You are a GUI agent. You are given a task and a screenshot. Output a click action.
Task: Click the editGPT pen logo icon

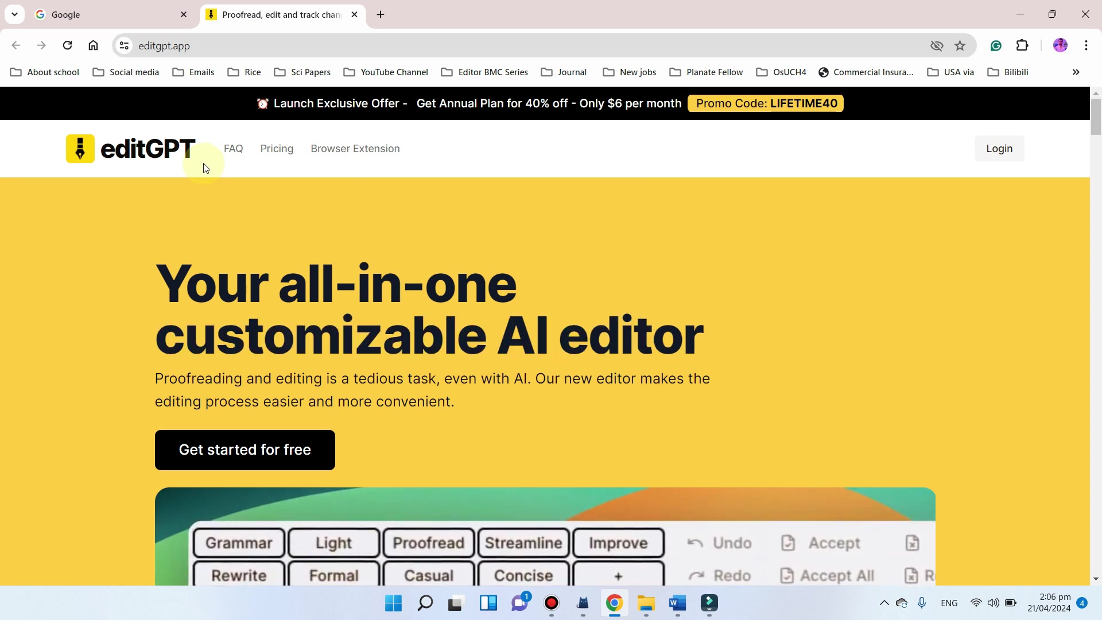[80, 149]
